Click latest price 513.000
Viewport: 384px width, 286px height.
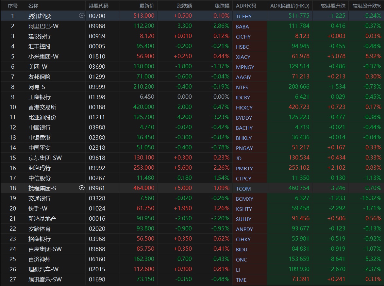[x=144, y=16]
